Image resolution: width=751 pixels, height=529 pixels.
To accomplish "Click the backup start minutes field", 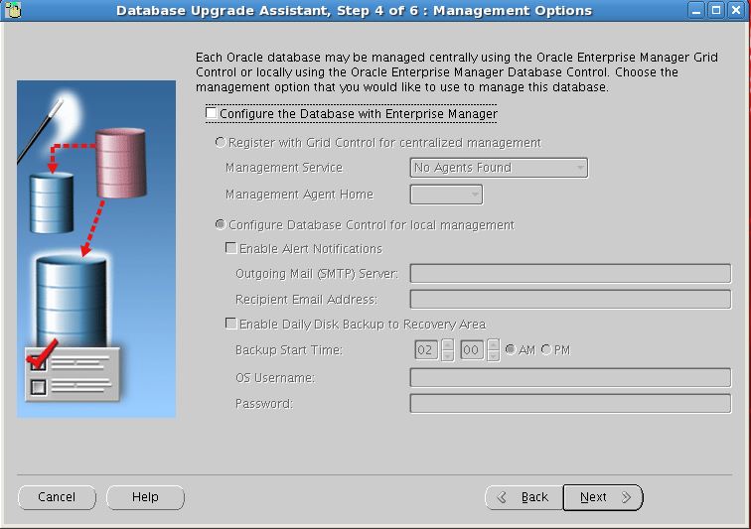I will click(471, 350).
